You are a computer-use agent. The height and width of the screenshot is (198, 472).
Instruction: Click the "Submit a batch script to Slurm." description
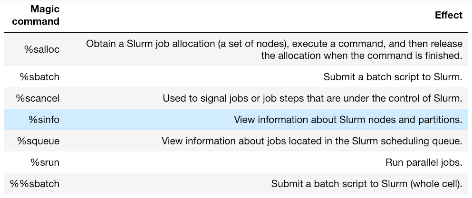(x=393, y=77)
